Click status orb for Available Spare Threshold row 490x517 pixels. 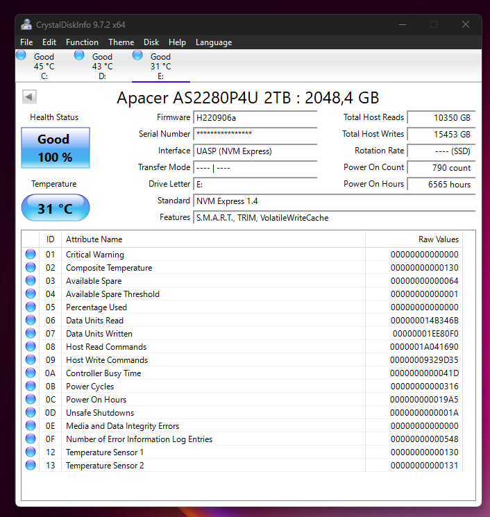[x=31, y=294]
